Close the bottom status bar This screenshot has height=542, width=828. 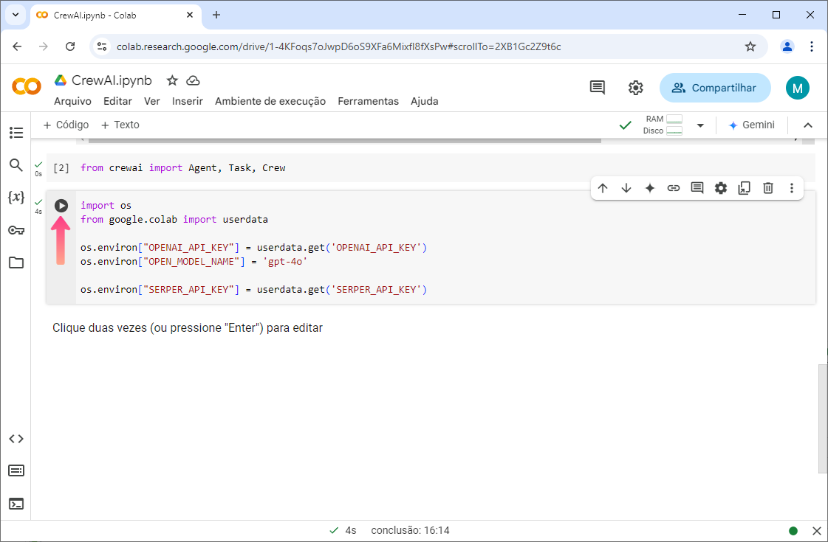[817, 531]
